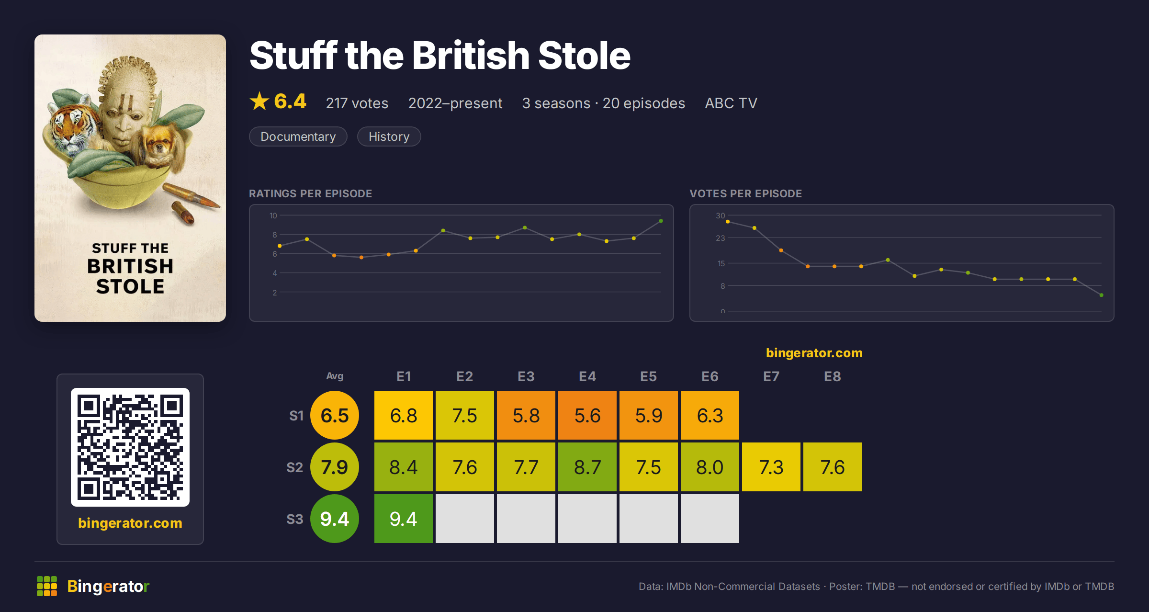1149x612 pixels.
Task: Click the Bingerator grid logo icon
Action: (x=47, y=586)
